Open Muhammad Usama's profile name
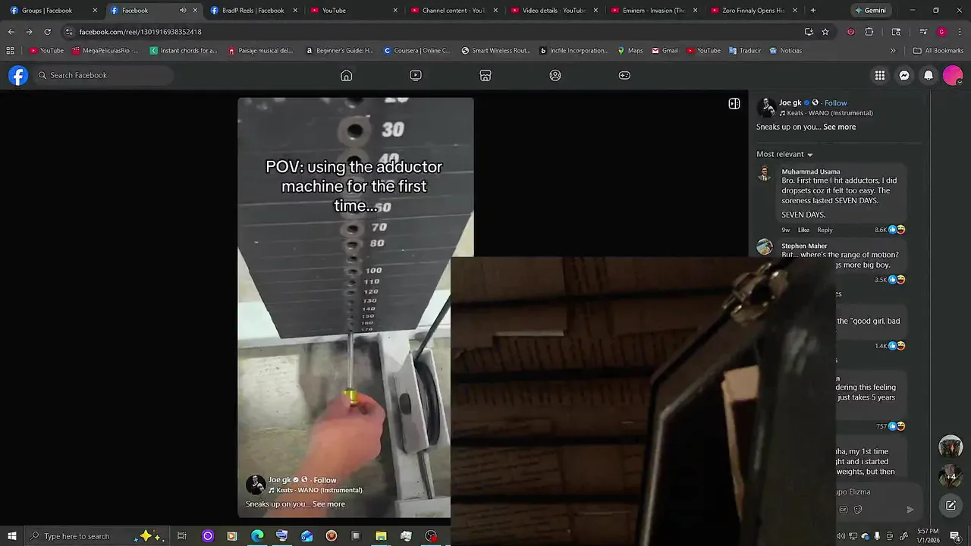 coord(811,171)
